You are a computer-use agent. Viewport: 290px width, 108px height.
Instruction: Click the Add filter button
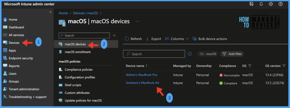click(x=232, y=54)
